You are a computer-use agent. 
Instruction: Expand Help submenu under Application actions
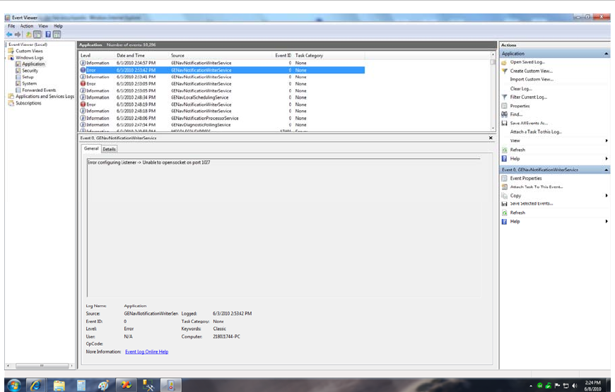[x=607, y=158]
